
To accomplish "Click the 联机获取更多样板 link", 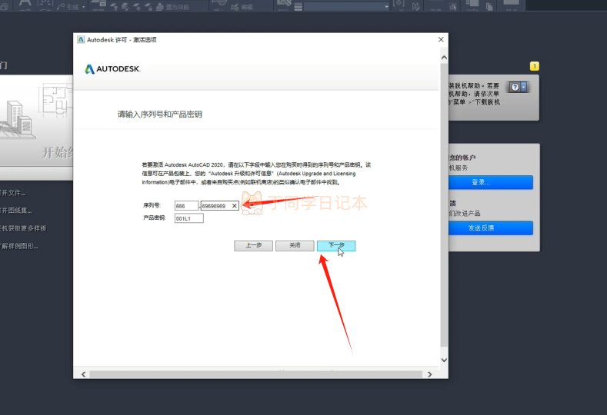I will click(23, 228).
